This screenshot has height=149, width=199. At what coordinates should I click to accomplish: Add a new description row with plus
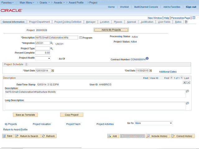coord(184,82)
